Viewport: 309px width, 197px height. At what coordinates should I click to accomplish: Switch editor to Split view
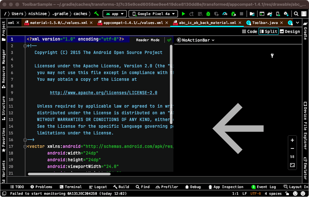coord(268,32)
